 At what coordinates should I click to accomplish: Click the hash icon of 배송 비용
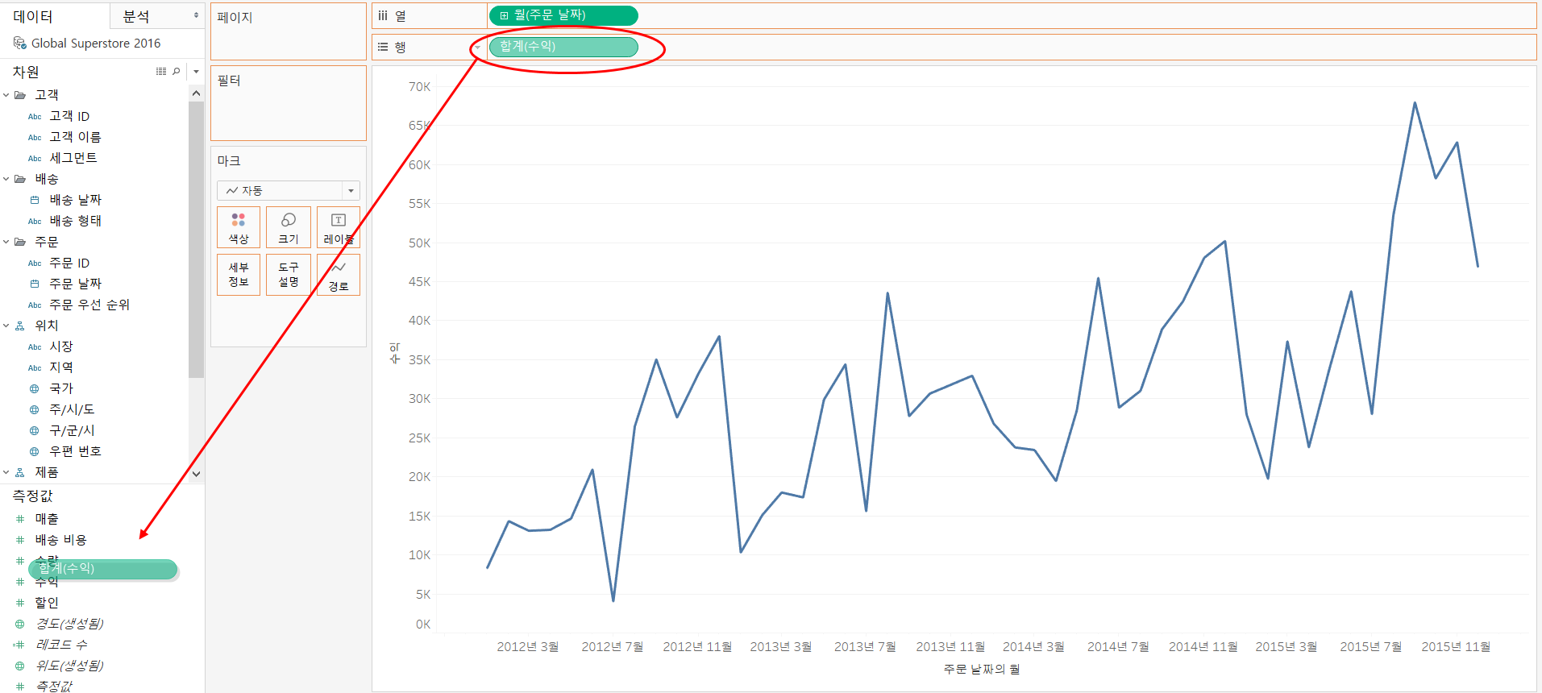click(x=20, y=540)
